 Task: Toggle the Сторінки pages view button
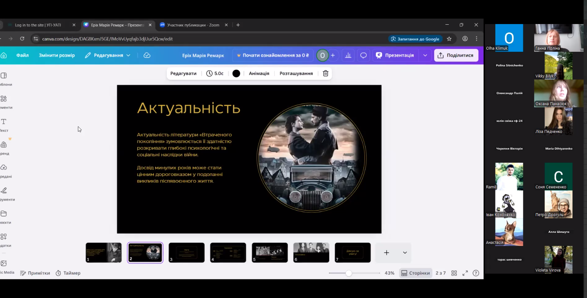pos(416,273)
